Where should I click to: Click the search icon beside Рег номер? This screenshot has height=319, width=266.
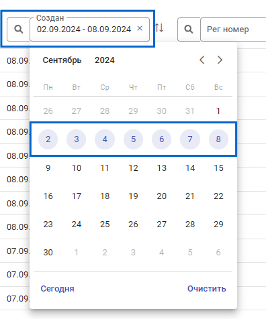[x=189, y=29]
